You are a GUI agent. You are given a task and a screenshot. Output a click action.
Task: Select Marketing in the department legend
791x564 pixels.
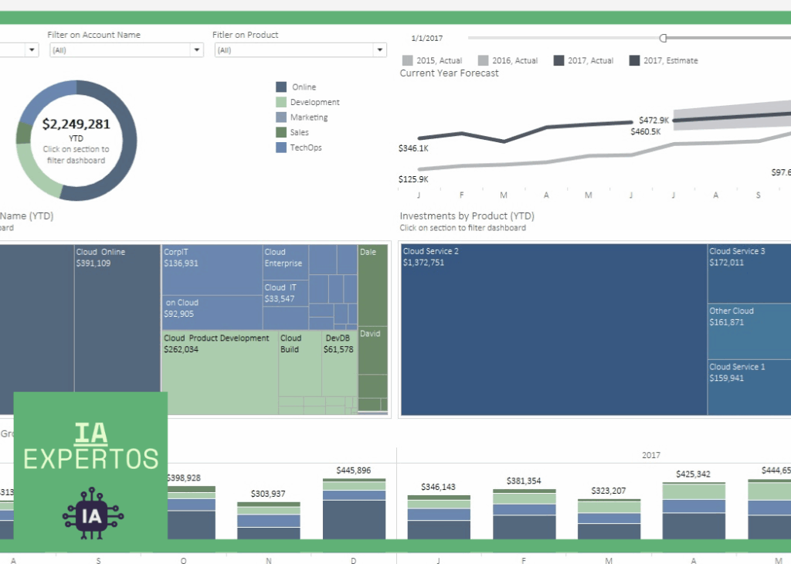pos(282,117)
